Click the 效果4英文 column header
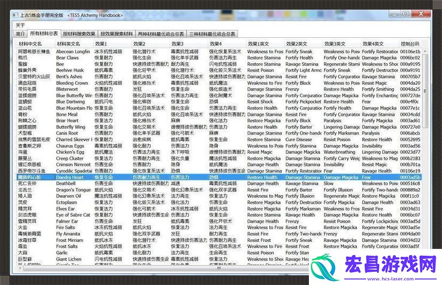This screenshot has height=285, width=442. [380, 44]
